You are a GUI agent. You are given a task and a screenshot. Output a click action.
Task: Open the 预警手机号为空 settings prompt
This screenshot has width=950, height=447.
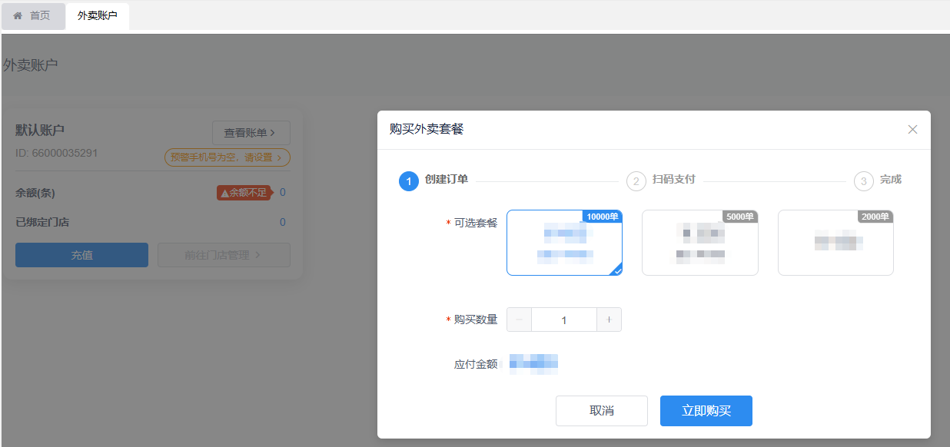click(227, 157)
